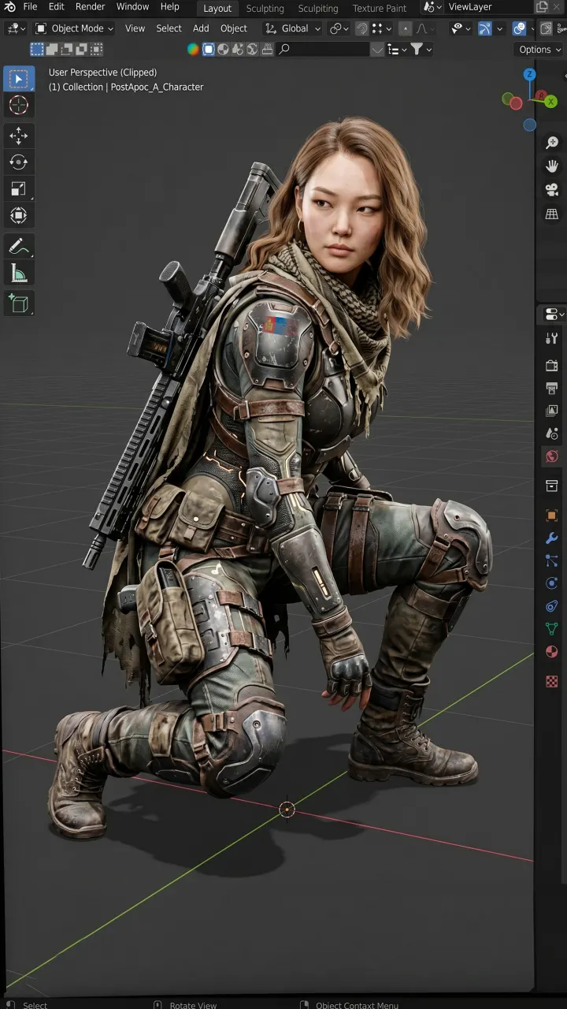
Task: Open the Scene properties tab
Action: (552, 434)
